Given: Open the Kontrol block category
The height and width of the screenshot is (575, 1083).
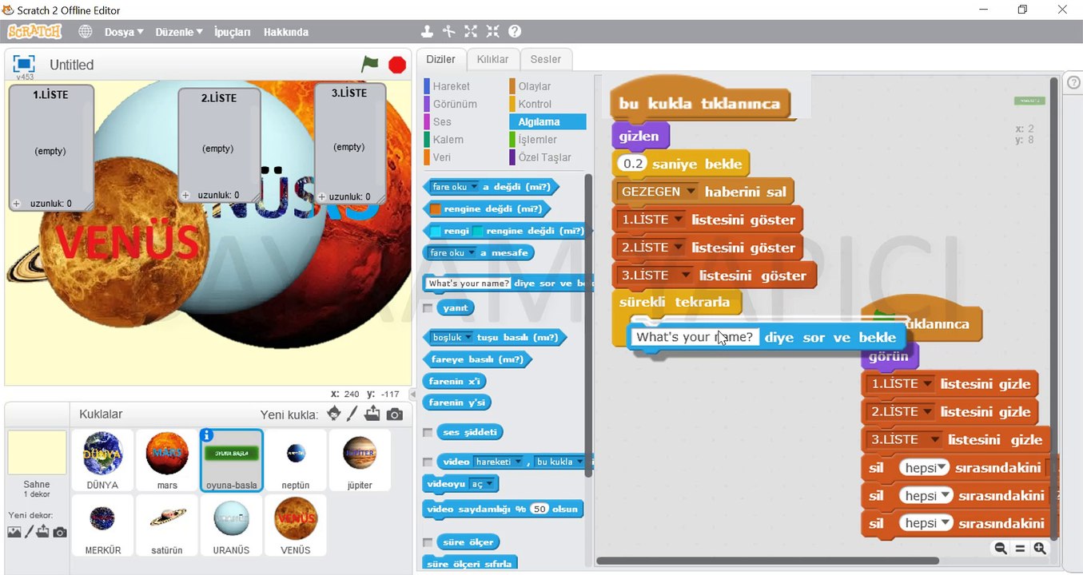Looking at the screenshot, I should click(x=535, y=104).
